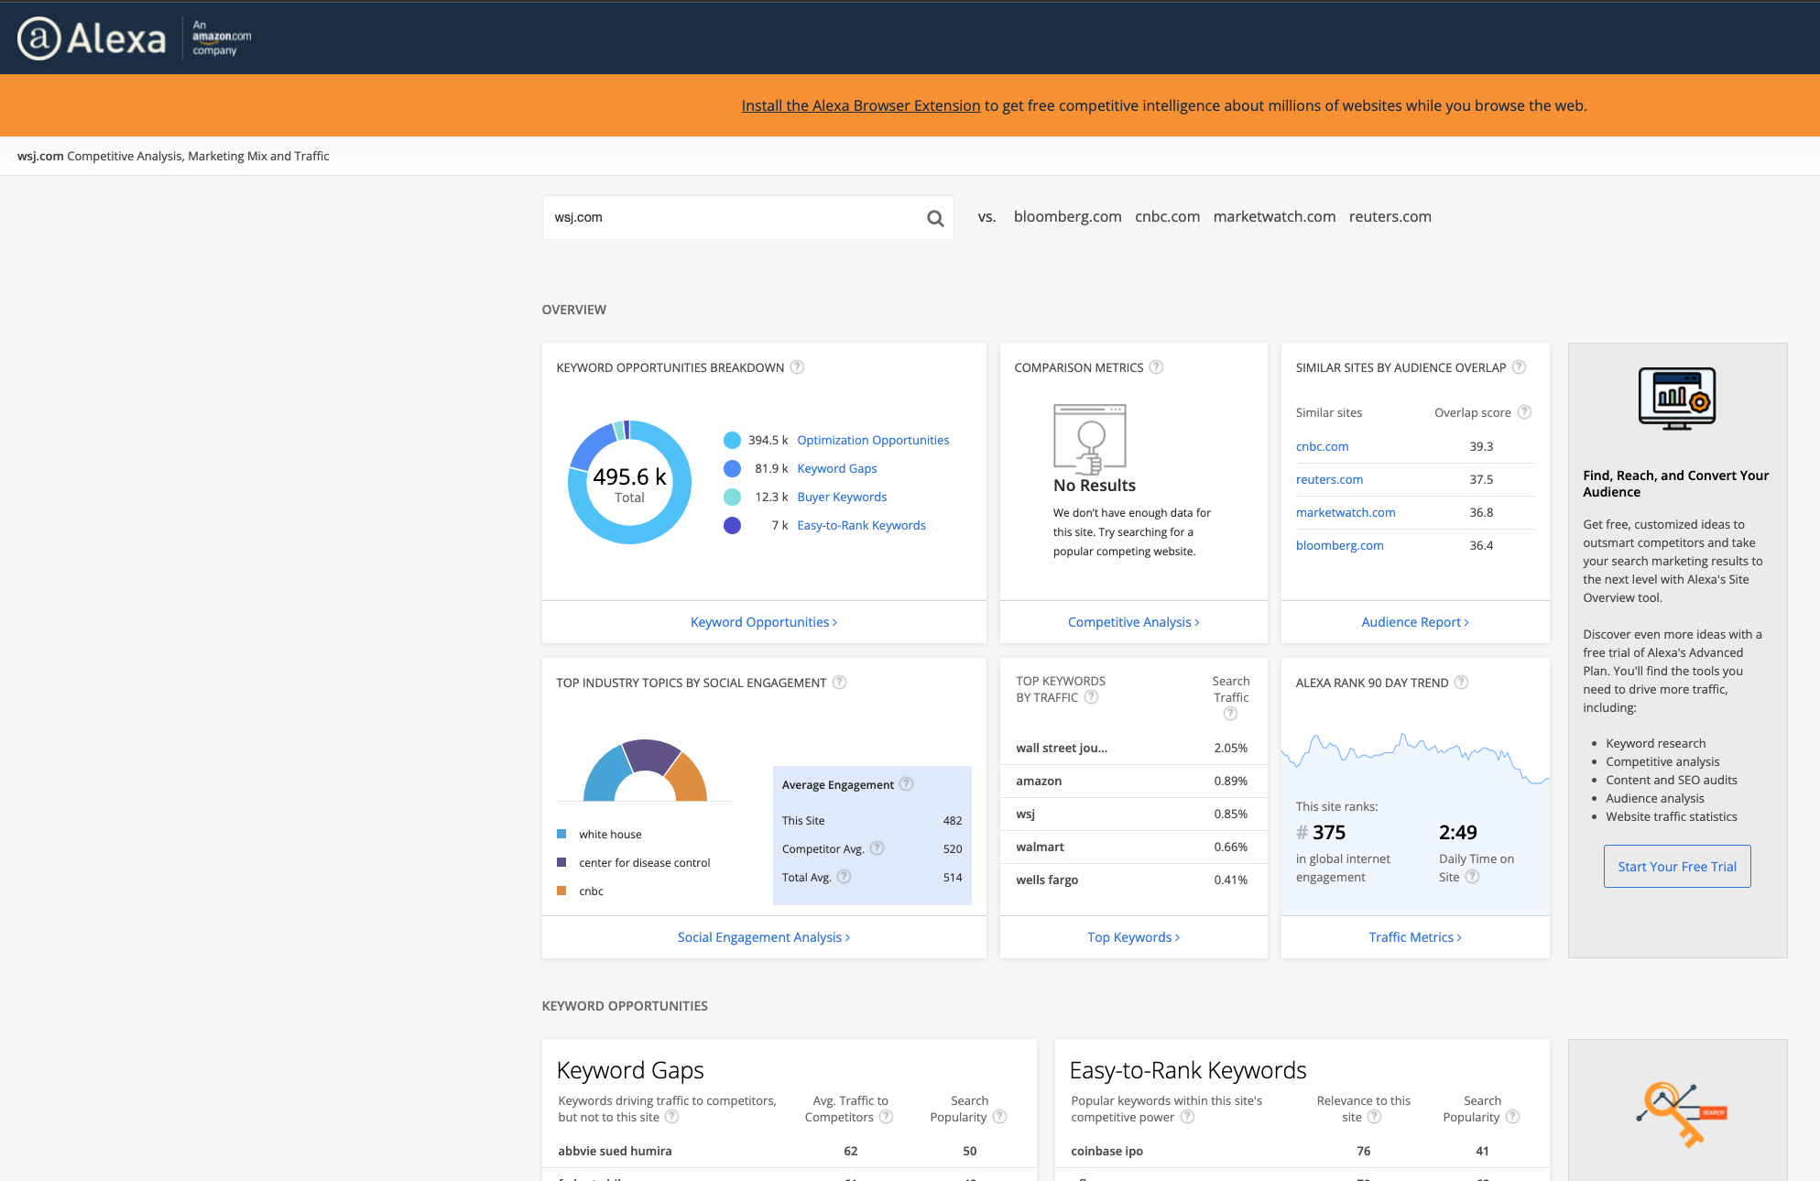The width and height of the screenshot is (1820, 1181).
Task: Open help icon for Top Industry Topics
Action: point(840,683)
